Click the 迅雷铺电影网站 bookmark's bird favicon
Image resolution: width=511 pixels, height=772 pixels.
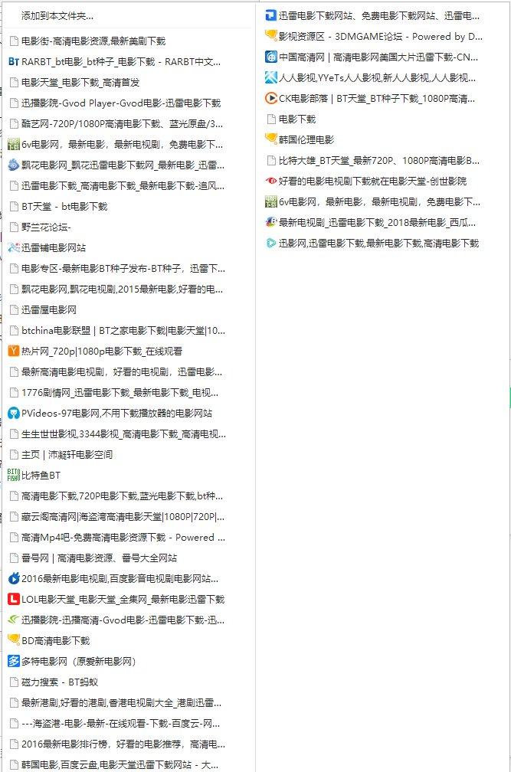[14, 247]
